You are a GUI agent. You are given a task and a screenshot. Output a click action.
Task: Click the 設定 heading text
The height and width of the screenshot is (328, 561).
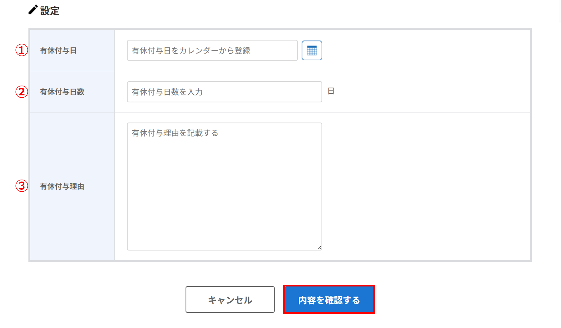(x=50, y=11)
